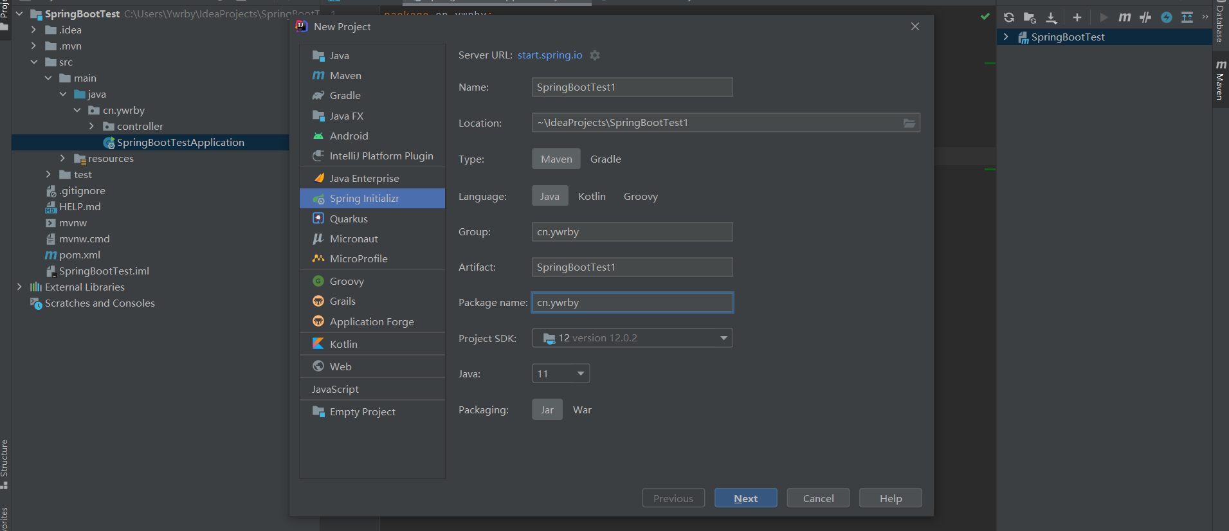This screenshot has width=1229, height=531.
Task: Click Execute Maven Goal 'm' icon
Action: pos(1124,17)
